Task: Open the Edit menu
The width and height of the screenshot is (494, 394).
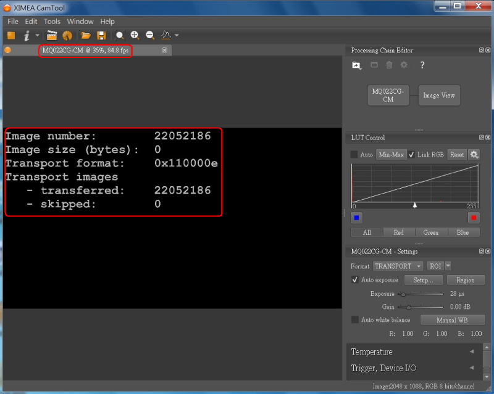Action: coord(31,22)
